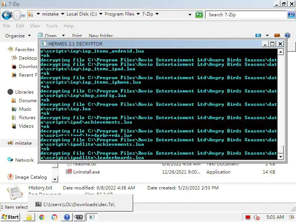The width and height of the screenshot is (296, 222).
Task: Click the Videos library icon
Action: click(x=14, y=126)
